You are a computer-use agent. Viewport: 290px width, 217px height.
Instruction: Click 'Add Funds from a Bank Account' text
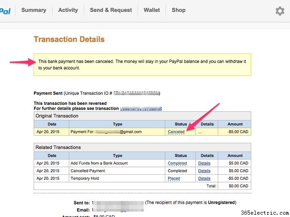(x=99, y=163)
